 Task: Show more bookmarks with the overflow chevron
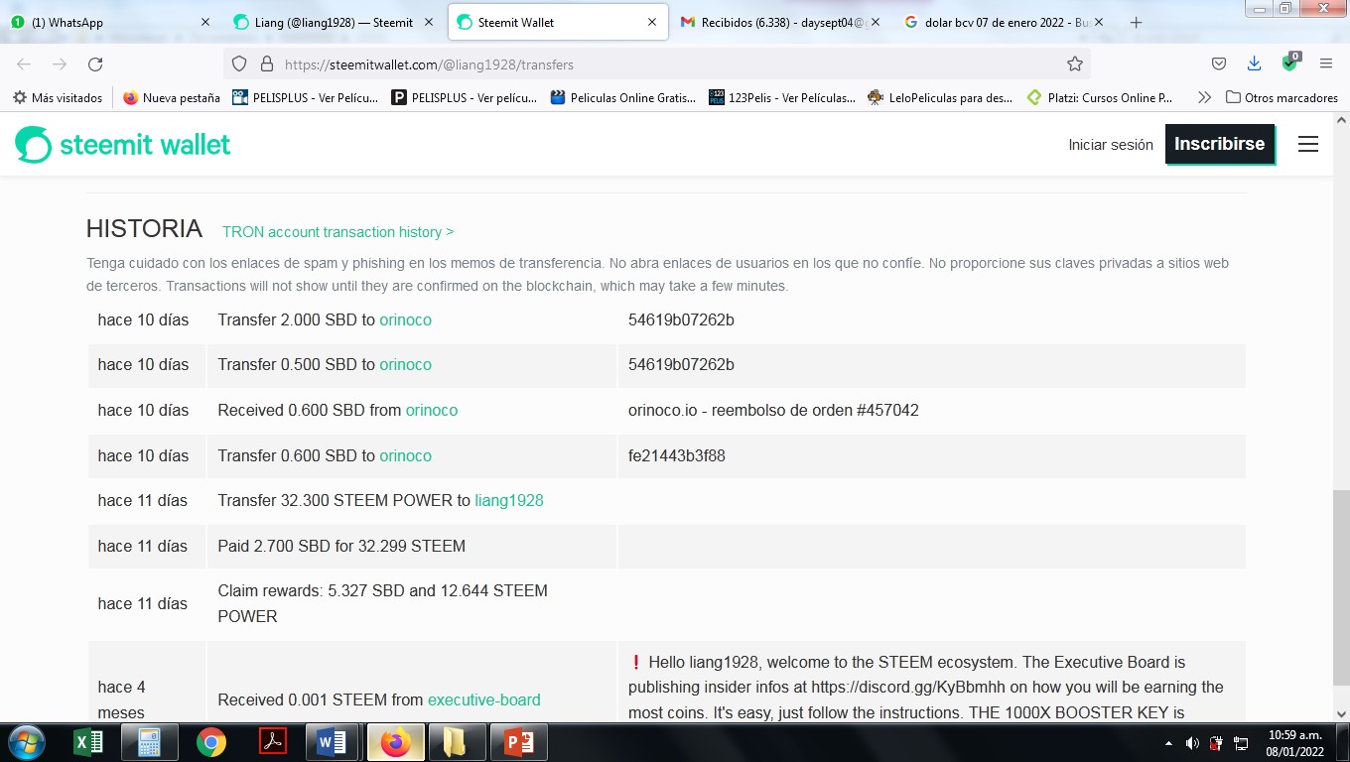click(x=1204, y=97)
